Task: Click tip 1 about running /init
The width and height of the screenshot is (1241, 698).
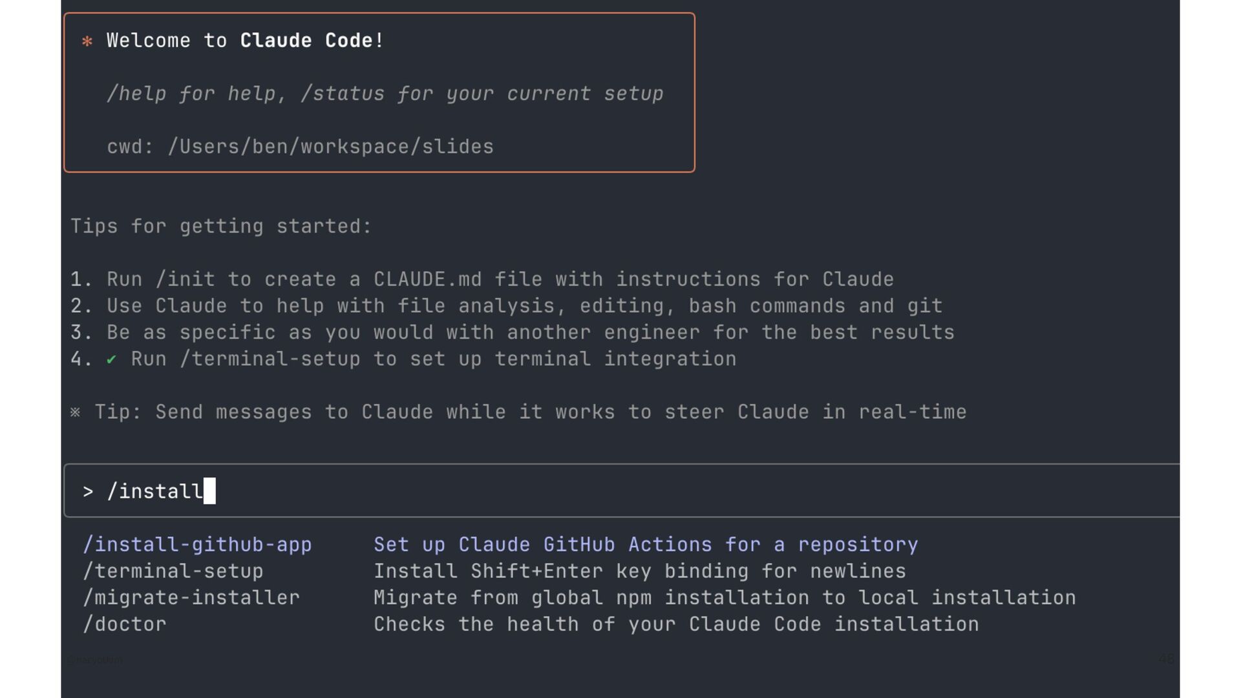Action: click(482, 279)
